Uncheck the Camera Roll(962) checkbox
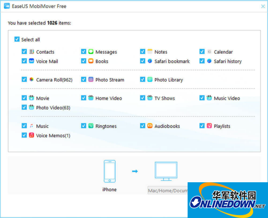268x218 pixels. [24, 80]
